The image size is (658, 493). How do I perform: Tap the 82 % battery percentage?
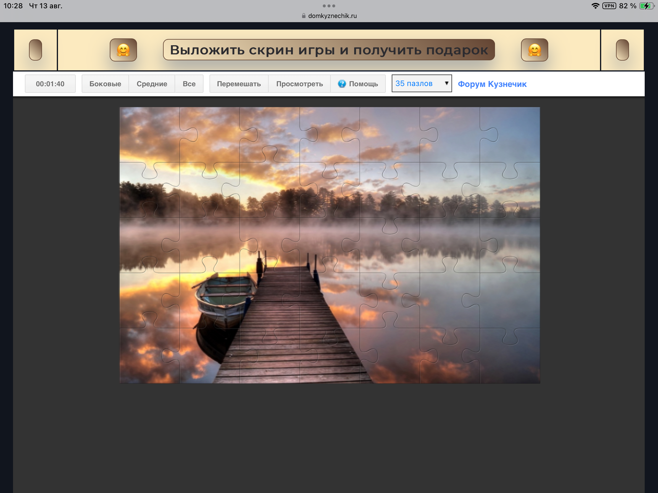click(627, 6)
